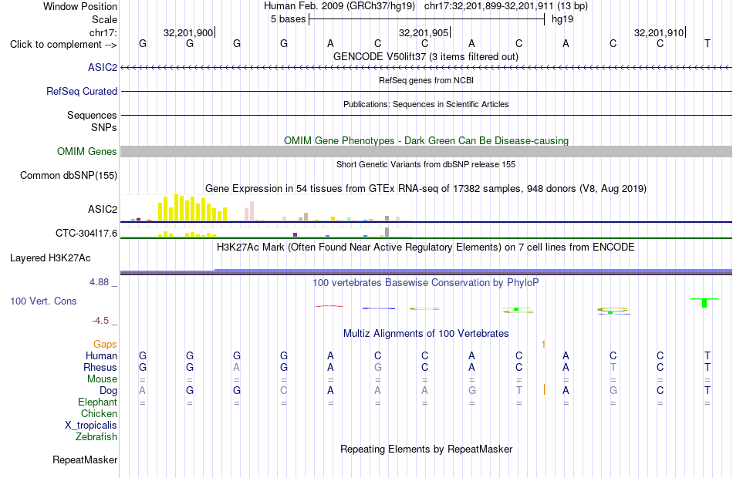Viewport: 733px width, 478px height.
Task: Click the T base in the top sequence row
Action: [x=708, y=43]
